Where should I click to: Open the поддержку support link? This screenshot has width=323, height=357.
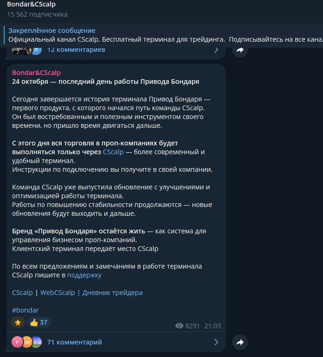pyautogui.click(x=84, y=275)
